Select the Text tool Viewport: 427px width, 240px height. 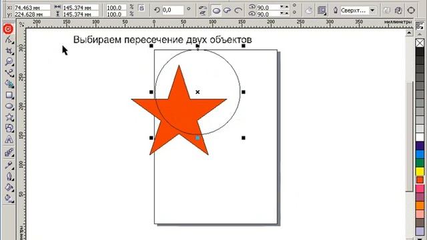click(x=9, y=139)
